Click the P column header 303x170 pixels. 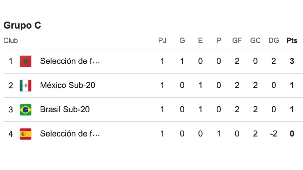coord(219,40)
